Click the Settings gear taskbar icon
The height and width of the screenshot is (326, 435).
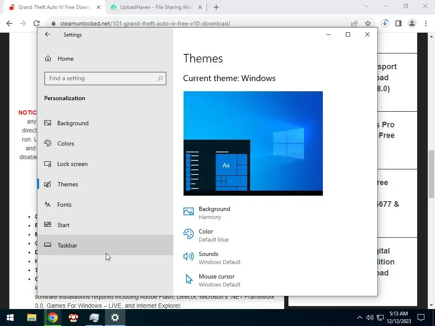(115, 318)
